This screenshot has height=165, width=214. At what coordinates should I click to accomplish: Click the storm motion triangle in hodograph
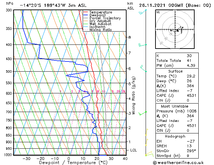click(x=178, y=30)
